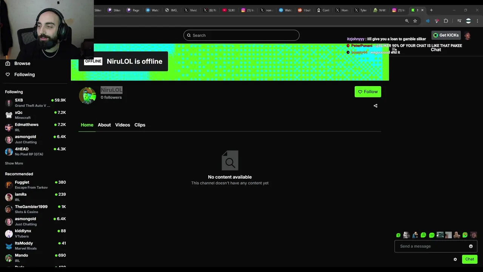Screen dimensions: 483x272
Task: Select the NiruLOL channel name text
Action: [x=111, y=90]
